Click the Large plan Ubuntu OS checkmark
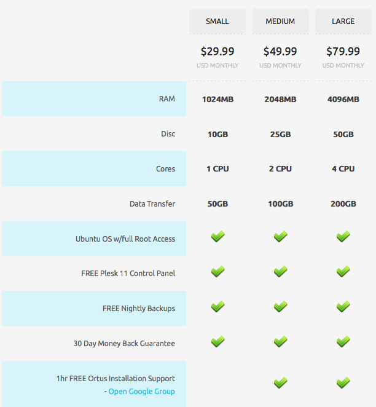This screenshot has height=407, width=376. (343, 237)
